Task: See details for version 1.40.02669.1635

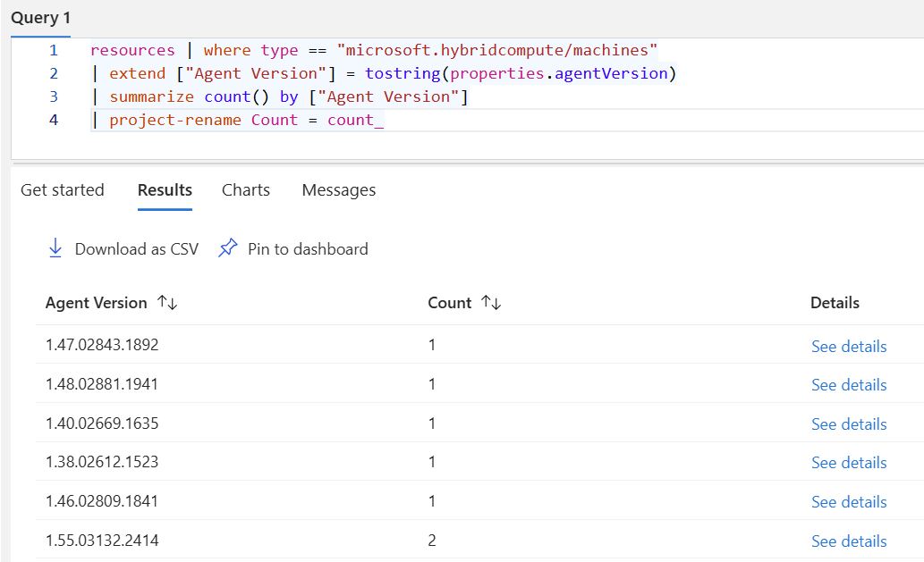Action: pyautogui.click(x=849, y=424)
